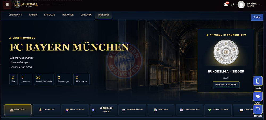Click the 2 Erinnerungen stat box
Image resolution: width=266 pixels, height=120 pixels.
pos(64,79)
